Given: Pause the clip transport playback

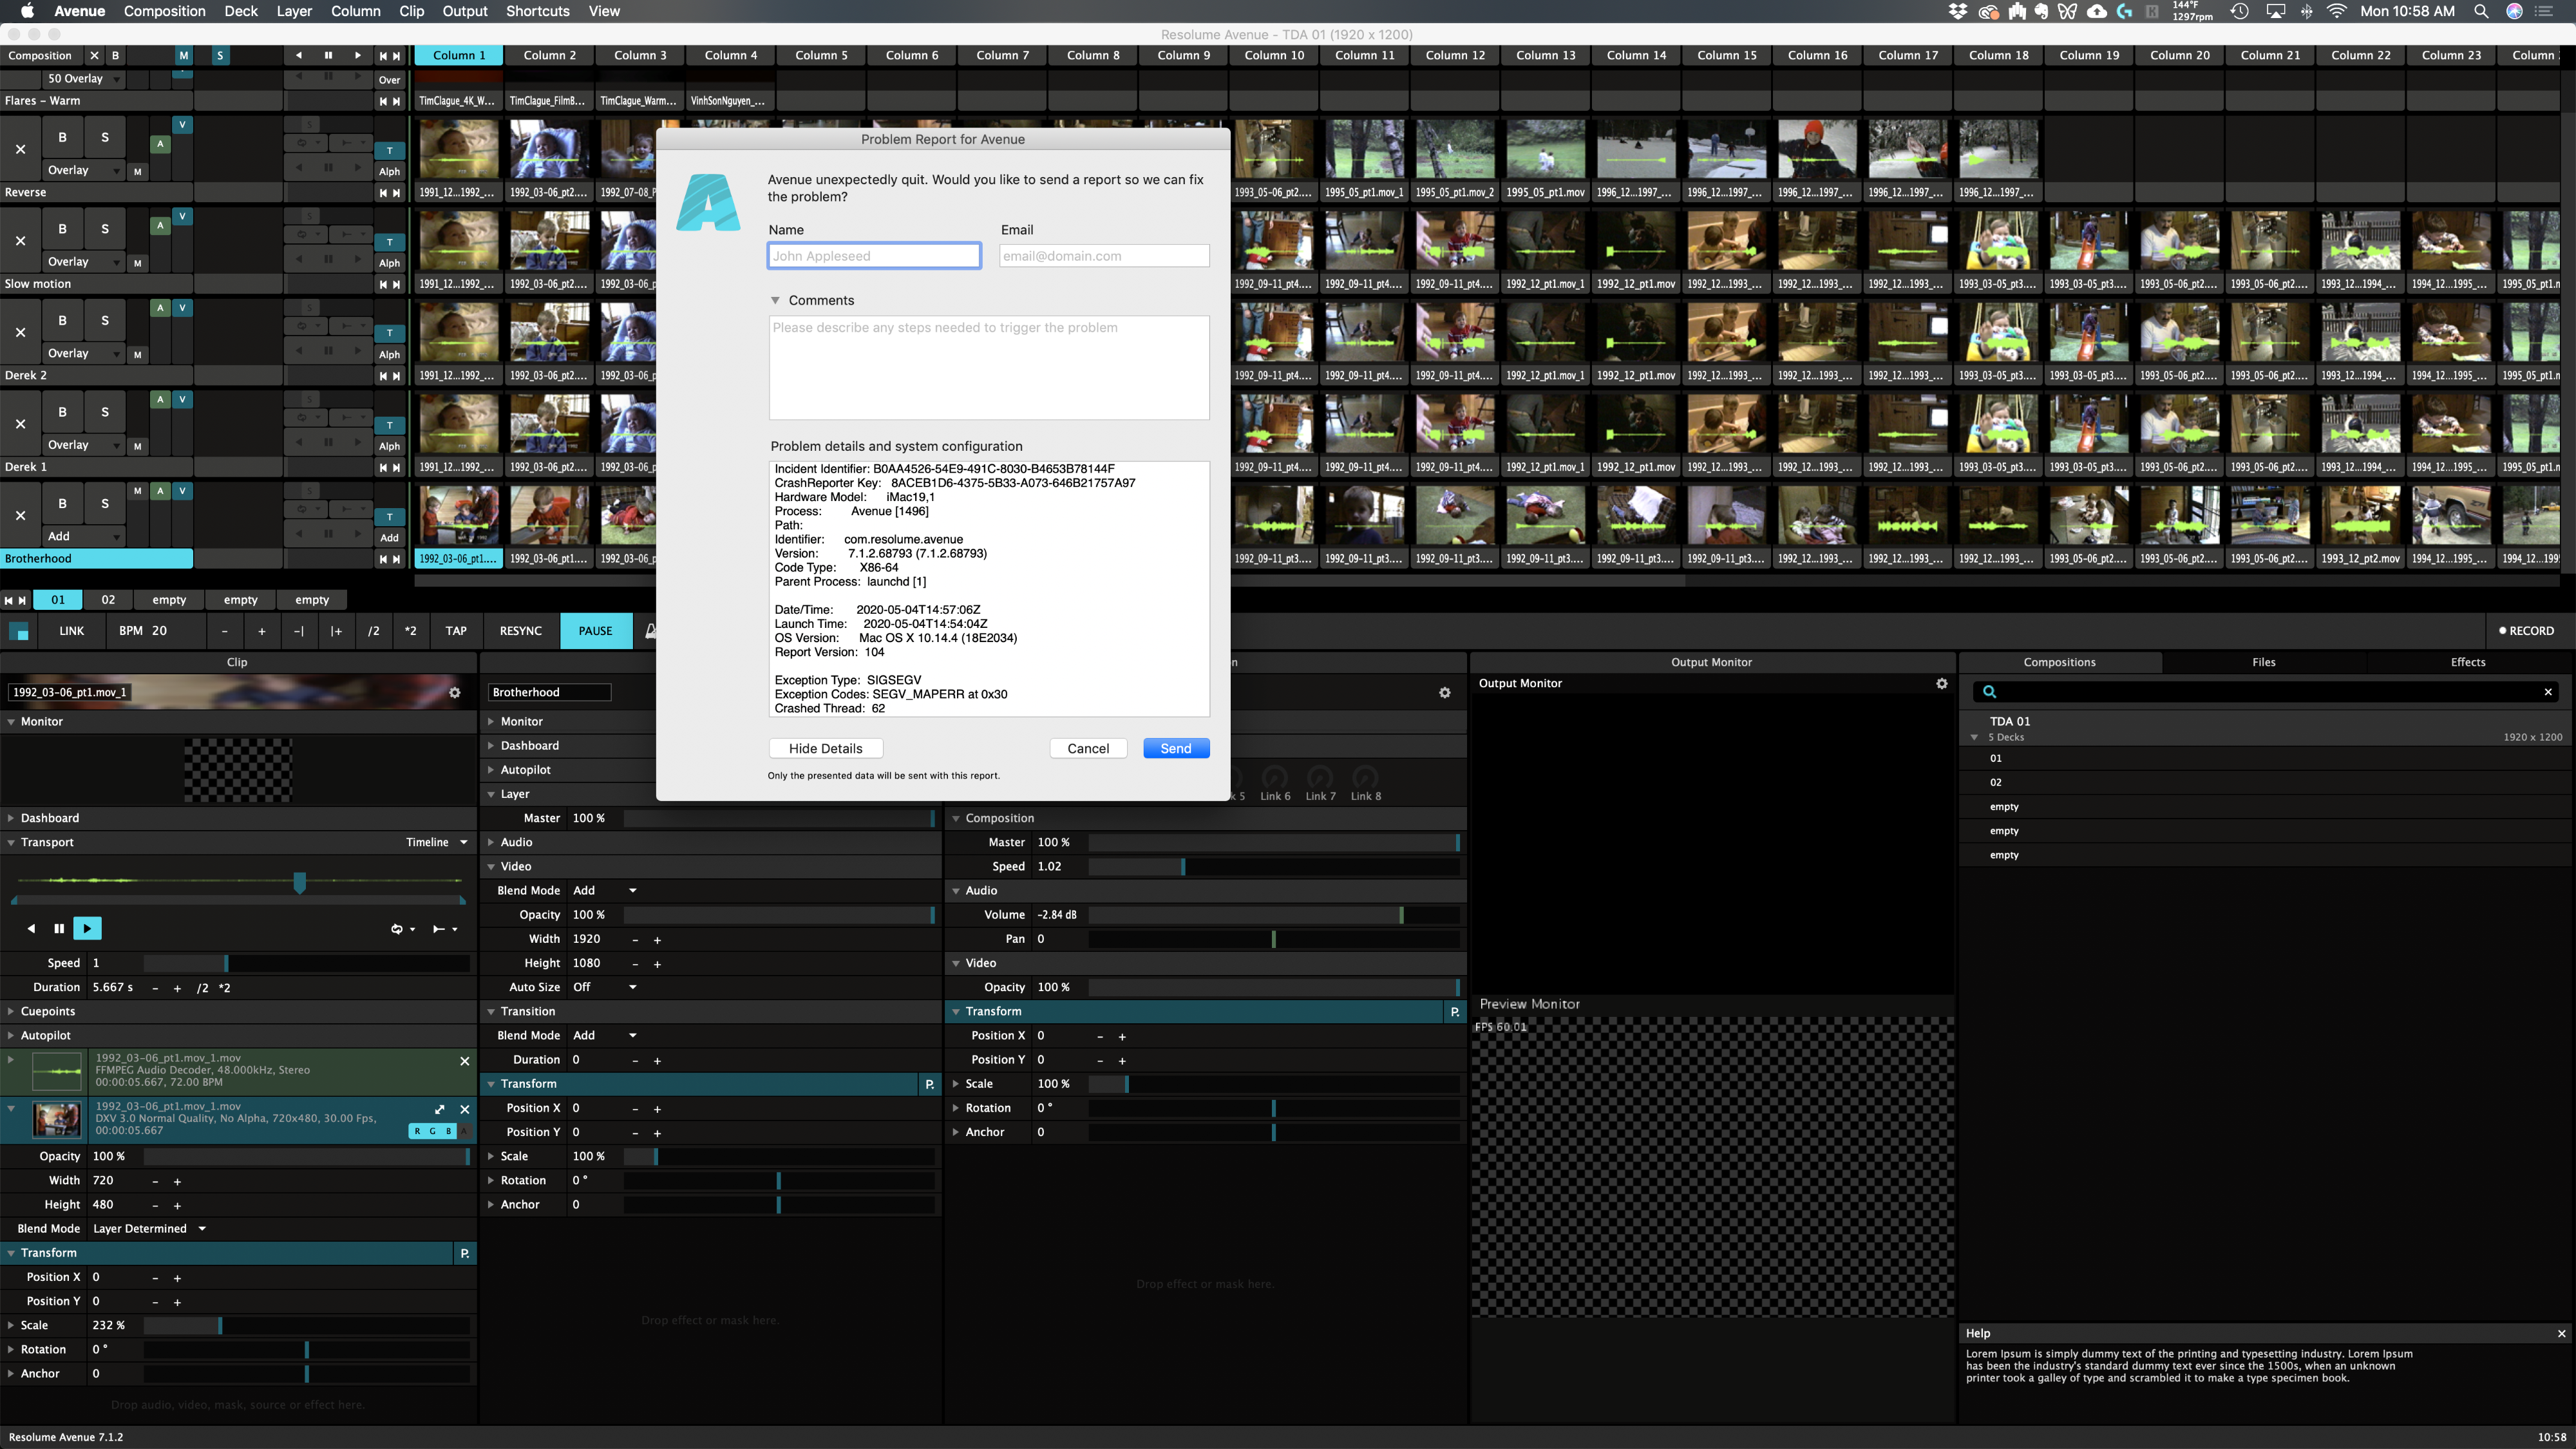Looking at the screenshot, I should click(59, 928).
